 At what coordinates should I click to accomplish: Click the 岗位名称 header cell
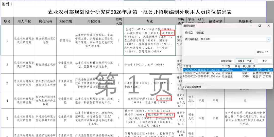click(x=46, y=21)
